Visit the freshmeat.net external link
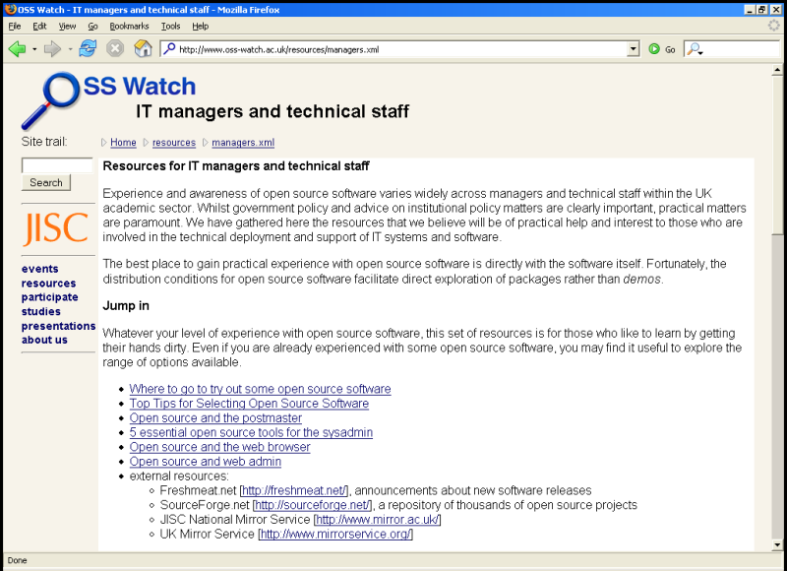Screen dimensions: 787x571 [x=293, y=490]
